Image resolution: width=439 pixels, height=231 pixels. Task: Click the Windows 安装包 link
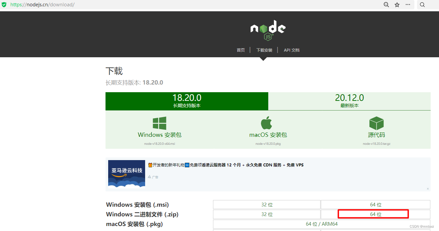[x=160, y=135]
